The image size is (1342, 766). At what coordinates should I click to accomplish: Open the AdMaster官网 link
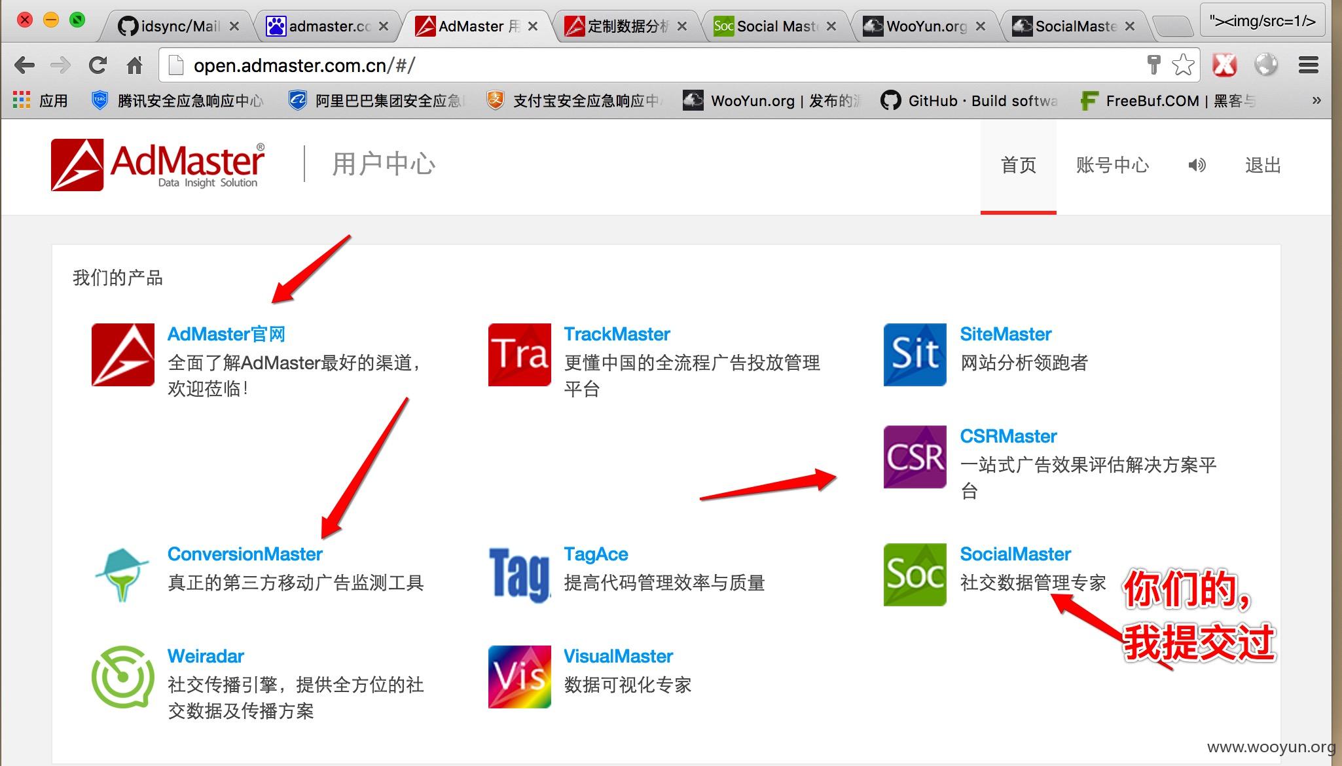click(227, 334)
